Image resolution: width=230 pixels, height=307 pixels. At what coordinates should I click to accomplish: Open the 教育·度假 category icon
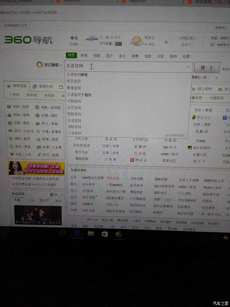pos(38,139)
